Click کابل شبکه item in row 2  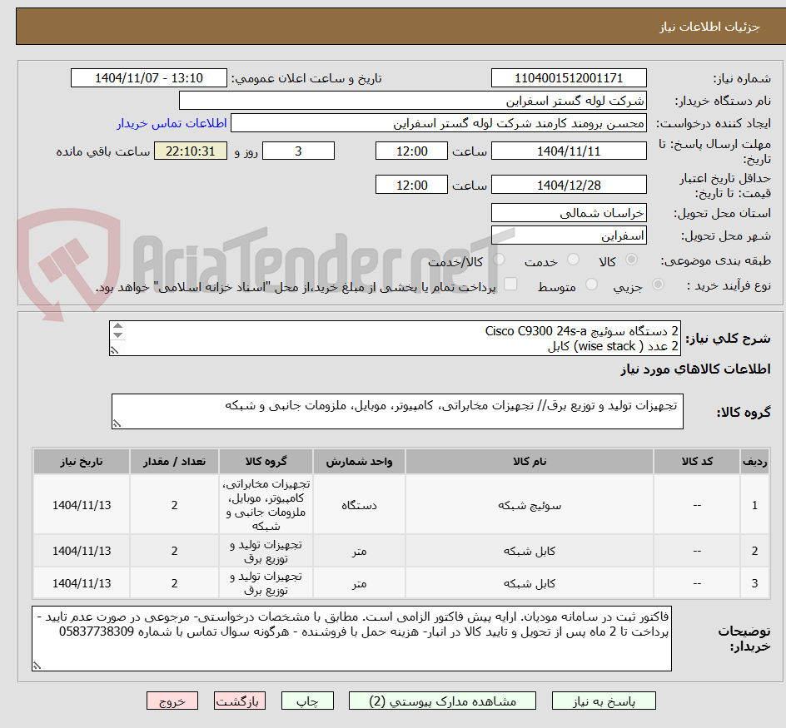click(530, 551)
